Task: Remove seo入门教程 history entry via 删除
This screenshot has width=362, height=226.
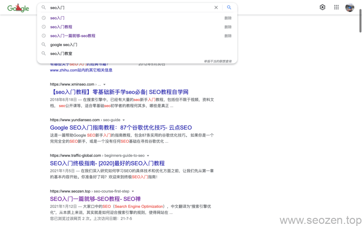Action: click(228, 27)
